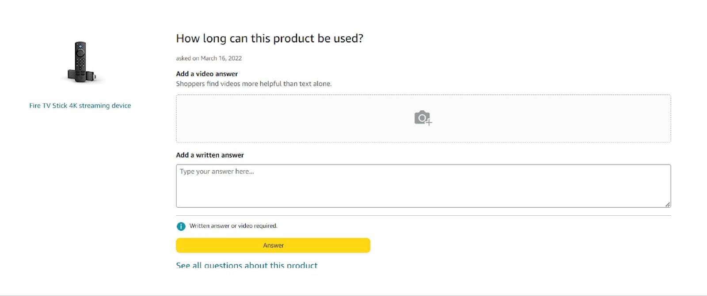Screen dimensions: 707x296
Task: Open See all questions about this product
Action: point(247,265)
